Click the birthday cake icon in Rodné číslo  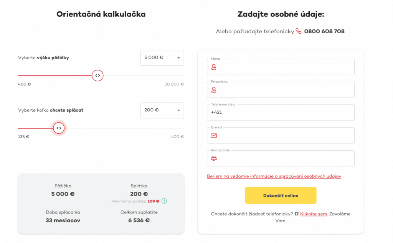214,158
